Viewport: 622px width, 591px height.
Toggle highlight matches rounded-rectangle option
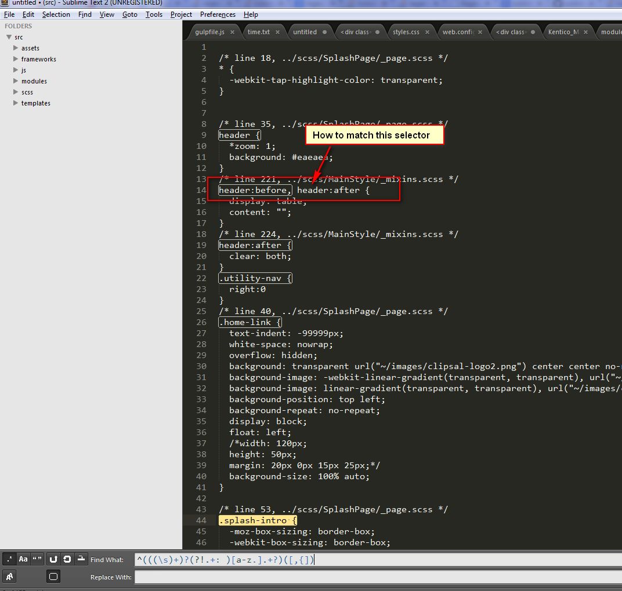click(53, 577)
